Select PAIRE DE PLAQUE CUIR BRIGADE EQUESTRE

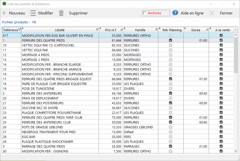point(118,84)
